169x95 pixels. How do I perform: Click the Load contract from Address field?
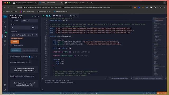pos(30,50)
